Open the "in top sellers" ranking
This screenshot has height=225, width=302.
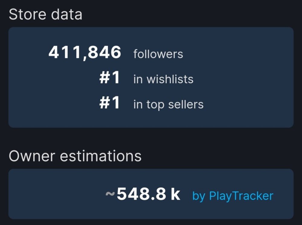(168, 105)
